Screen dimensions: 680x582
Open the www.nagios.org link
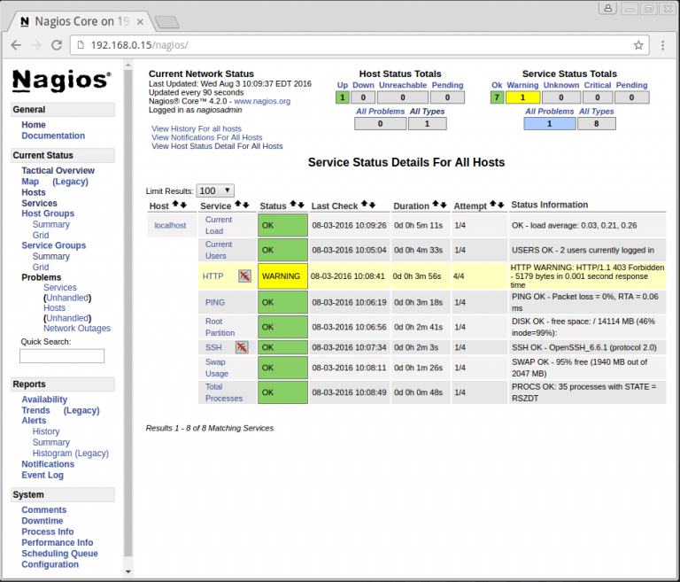click(262, 102)
